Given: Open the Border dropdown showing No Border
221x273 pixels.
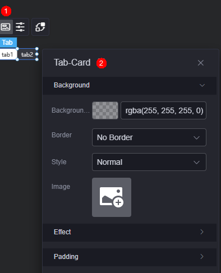Looking at the screenshot, I should point(149,137).
